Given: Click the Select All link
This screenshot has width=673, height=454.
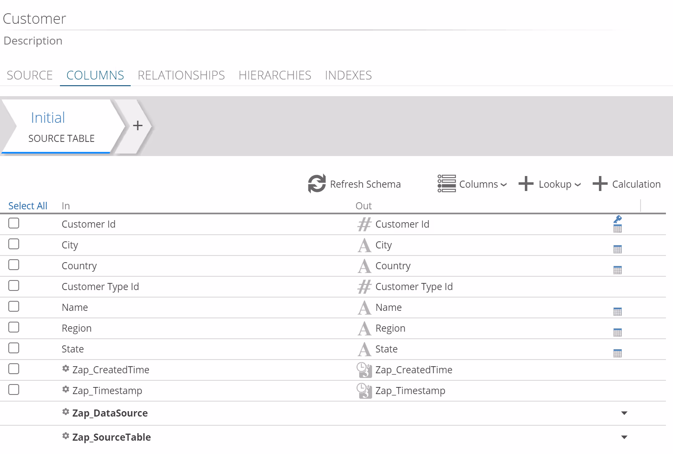Looking at the screenshot, I should point(28,206).
